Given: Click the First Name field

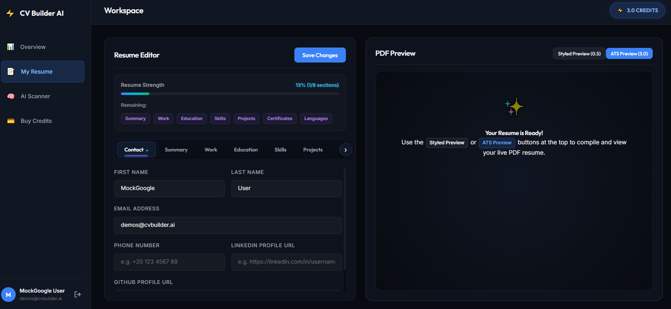Looking at the screenshot, I should (x=170, y=188).
